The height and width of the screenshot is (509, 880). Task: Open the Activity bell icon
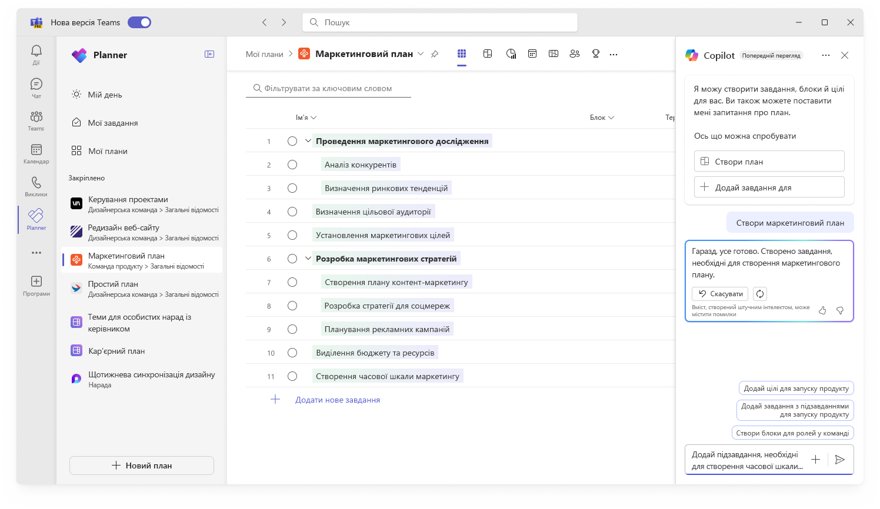36,52
